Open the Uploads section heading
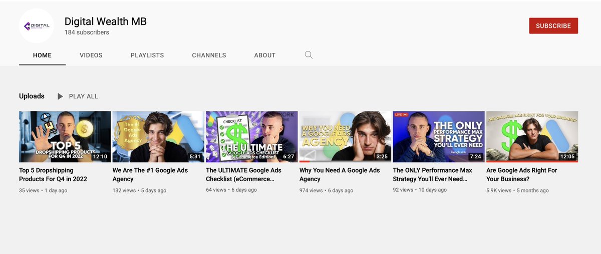Screen dimensions: 601x254 click(32, 96)
